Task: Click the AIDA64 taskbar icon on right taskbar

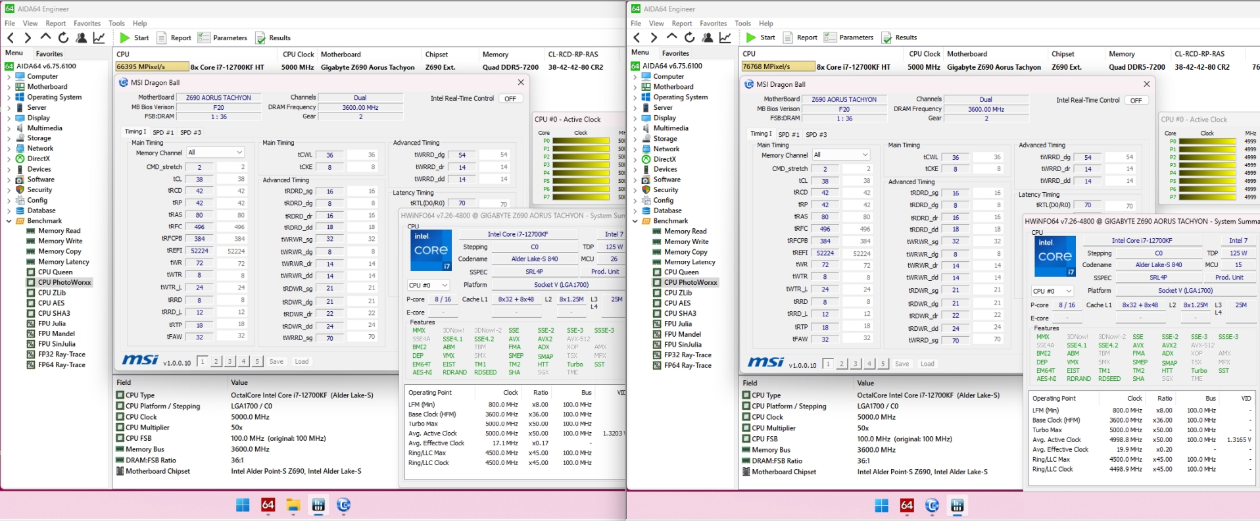Action: point(907,505)
